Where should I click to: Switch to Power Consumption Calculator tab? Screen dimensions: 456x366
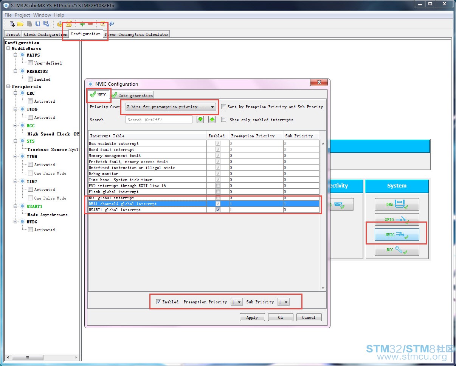point(136,34)
